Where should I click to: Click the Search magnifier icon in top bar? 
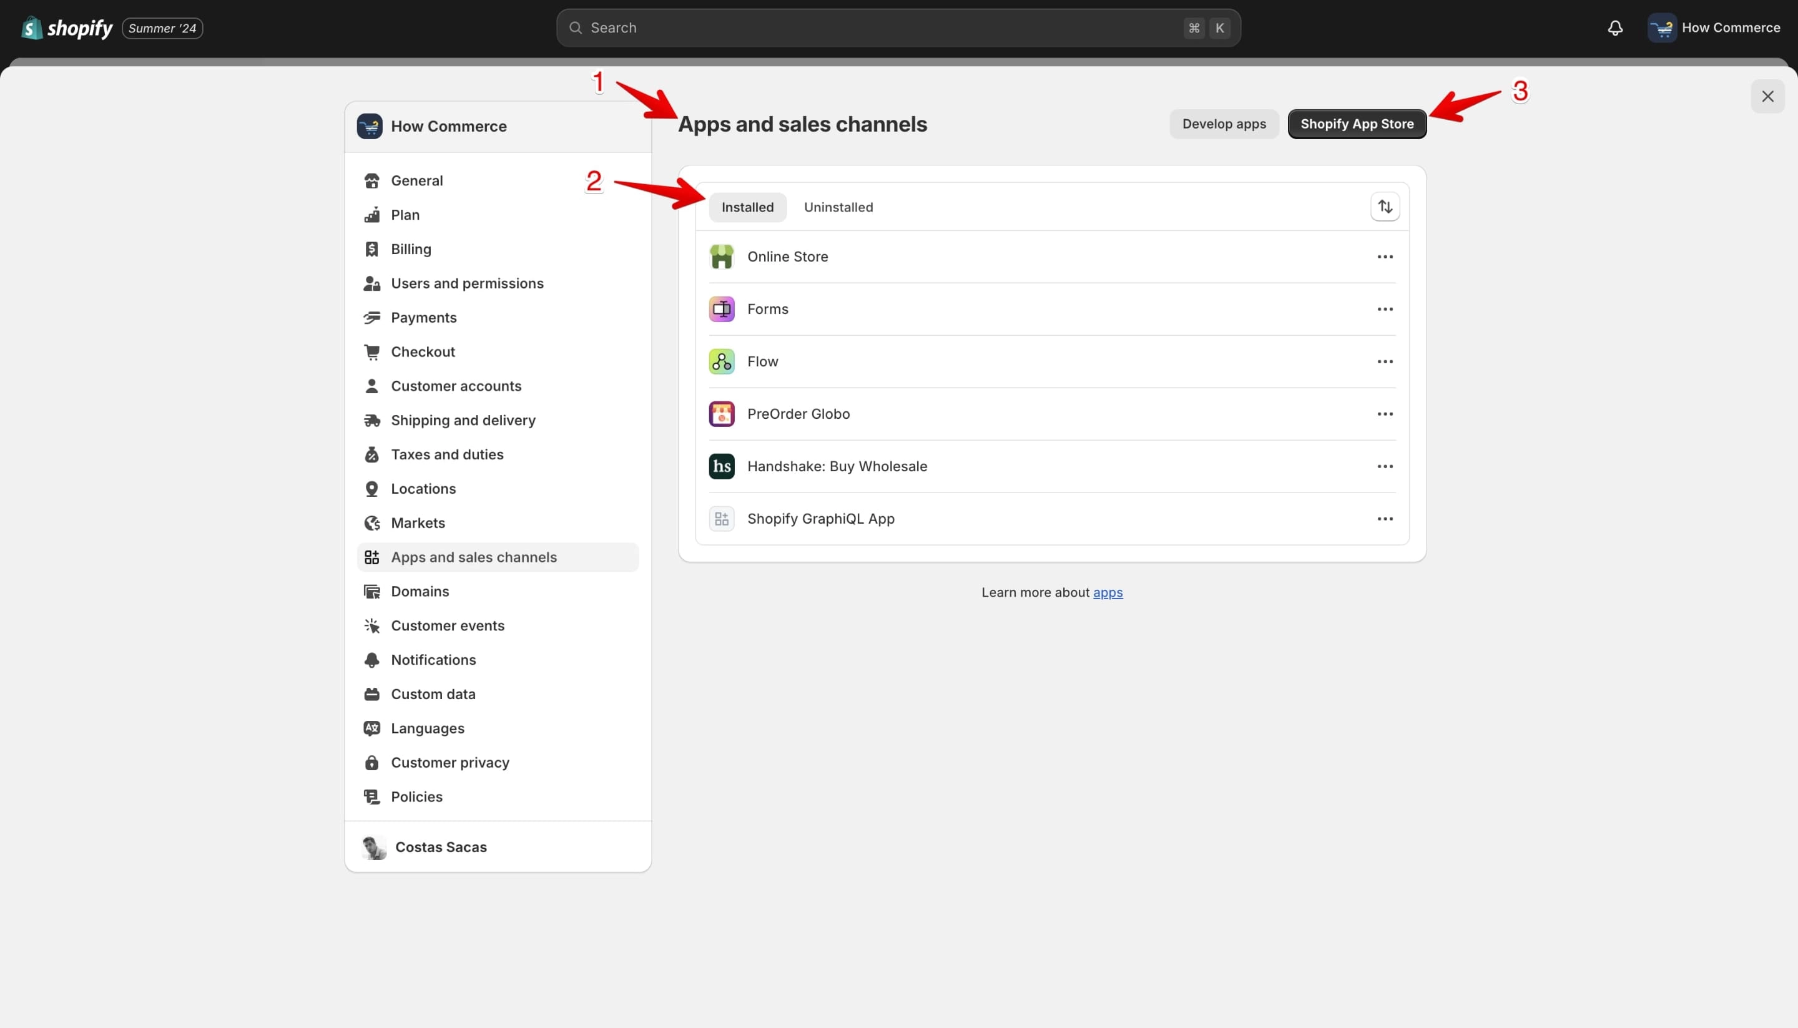click(576, 28)
